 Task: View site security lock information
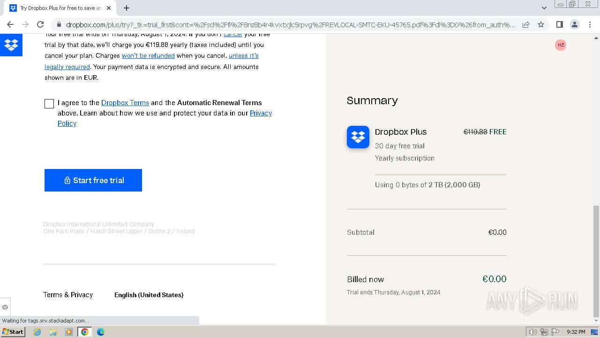pos(58,25)
